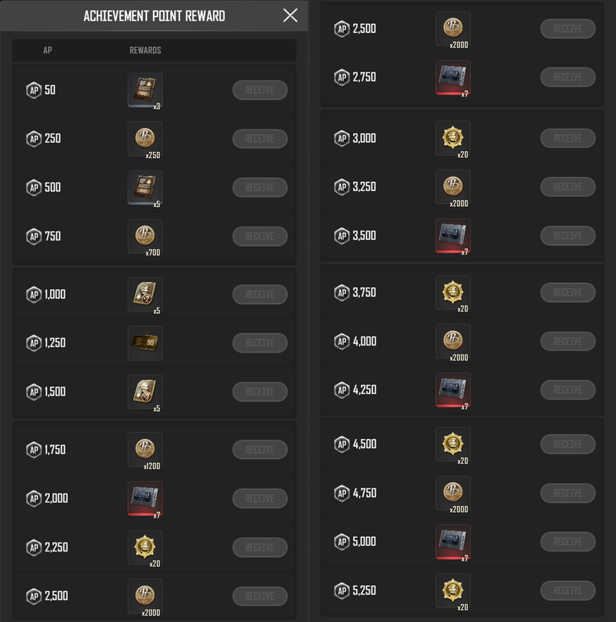
Task: Select the BP Boost card x3 reward icon
Action: point(145,89)
